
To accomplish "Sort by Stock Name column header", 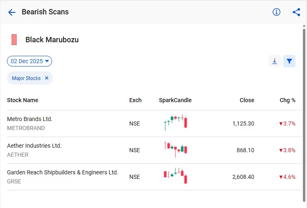I will 23,100.
